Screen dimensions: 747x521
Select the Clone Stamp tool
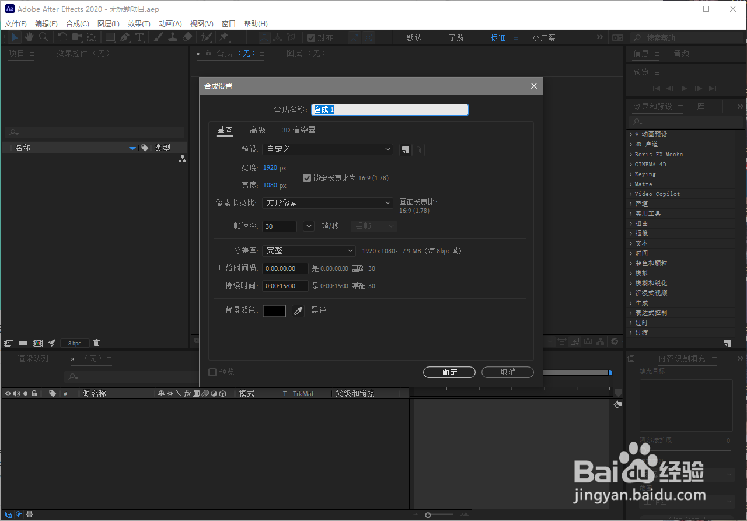(x=173, y=37)
